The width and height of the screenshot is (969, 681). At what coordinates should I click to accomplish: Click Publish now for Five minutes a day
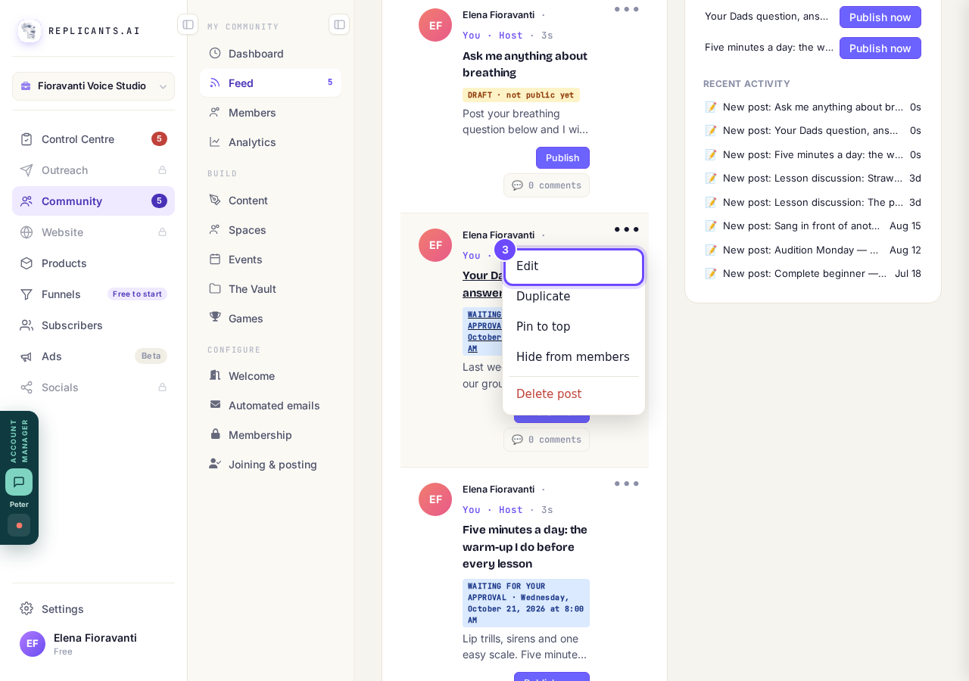(x=880, y=48)
